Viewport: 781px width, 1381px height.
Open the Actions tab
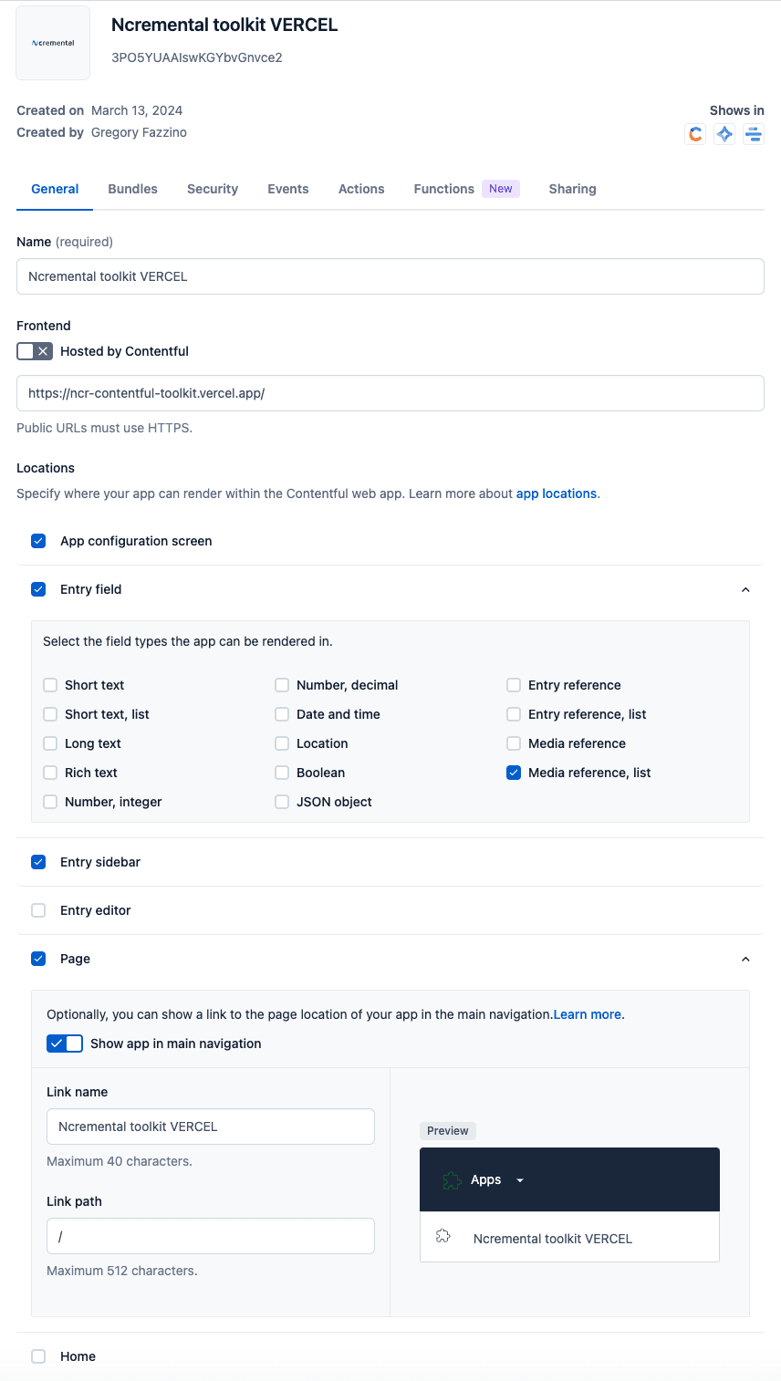tap(361, 189)
